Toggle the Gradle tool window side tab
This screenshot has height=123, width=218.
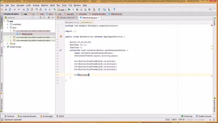tap(215, 22)
